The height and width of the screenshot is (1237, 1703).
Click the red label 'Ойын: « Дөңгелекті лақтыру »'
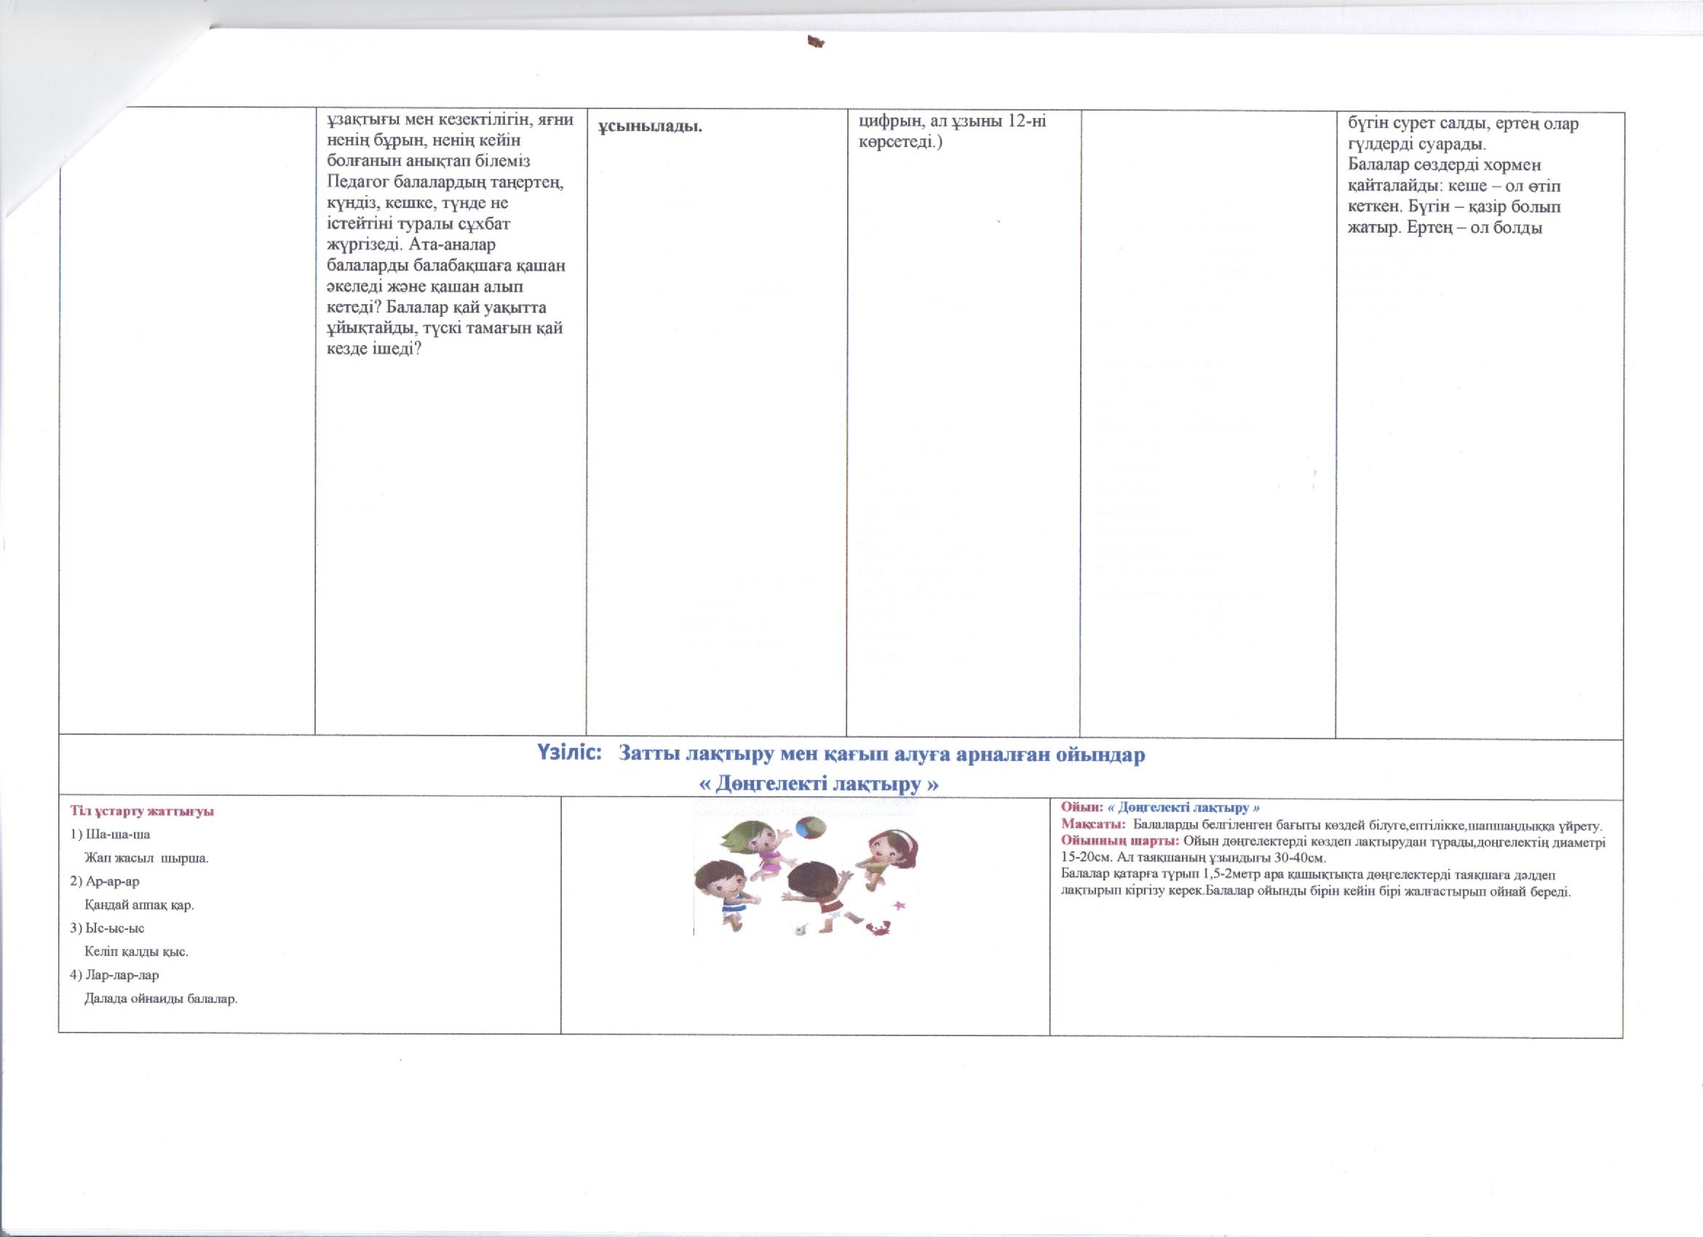1160,808
